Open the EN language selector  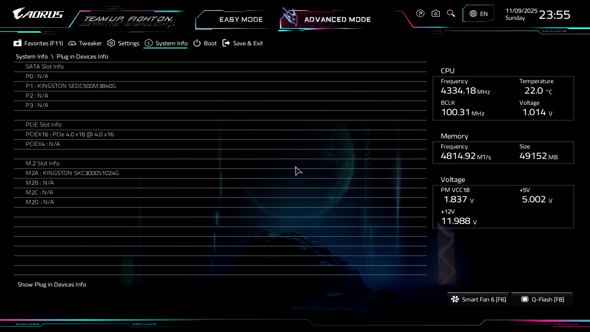coord(478,14)
